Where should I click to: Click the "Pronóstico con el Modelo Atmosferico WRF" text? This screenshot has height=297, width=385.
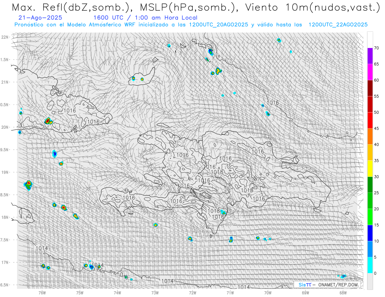tap(76, 25)
